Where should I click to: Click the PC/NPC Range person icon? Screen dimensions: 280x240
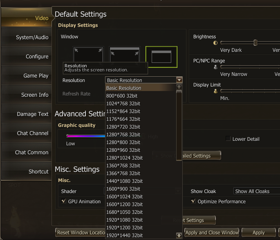coord(215,67)
